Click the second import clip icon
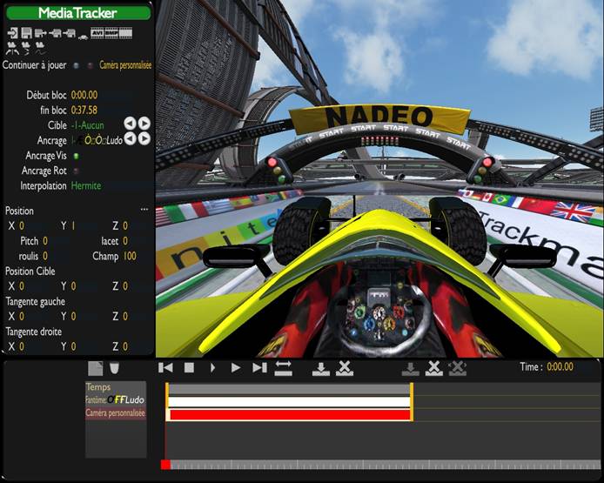Image resolution: width=604 pixels, height=483 pixels. pos(70,34)
